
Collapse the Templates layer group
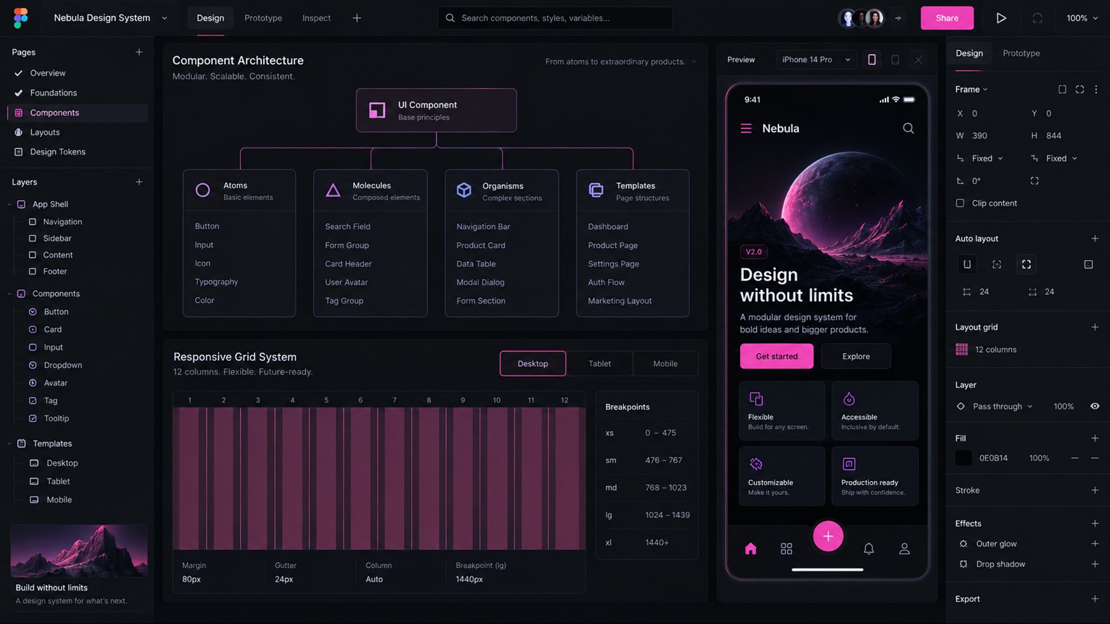(x=9, y=443)
